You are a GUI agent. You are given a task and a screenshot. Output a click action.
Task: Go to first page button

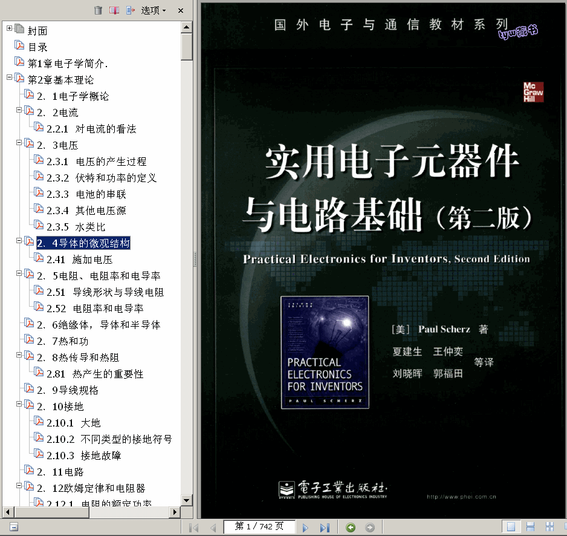pyautogui.click(x=194, y=528)
